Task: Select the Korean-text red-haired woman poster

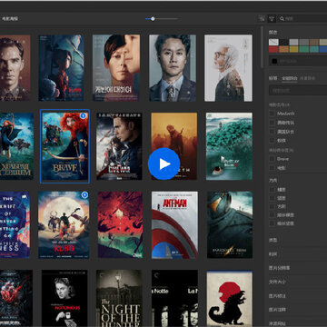Action: point(116,68)
